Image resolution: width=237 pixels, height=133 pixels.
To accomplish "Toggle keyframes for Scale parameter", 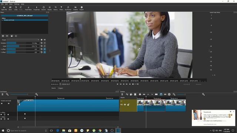I will [x=44, y=46].
